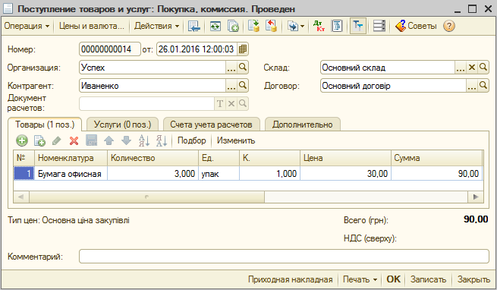Click Приходная накладная print button

291,279
